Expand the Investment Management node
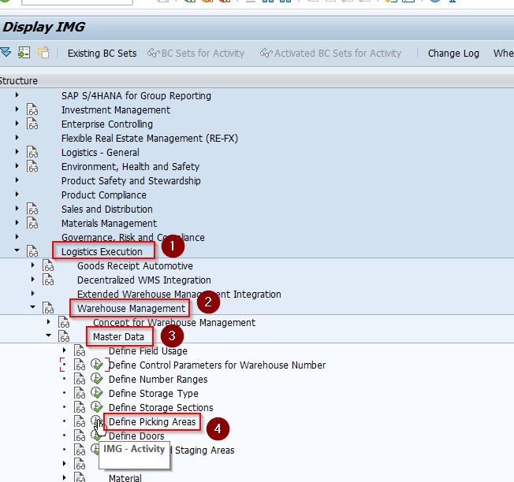 point(17,109)
